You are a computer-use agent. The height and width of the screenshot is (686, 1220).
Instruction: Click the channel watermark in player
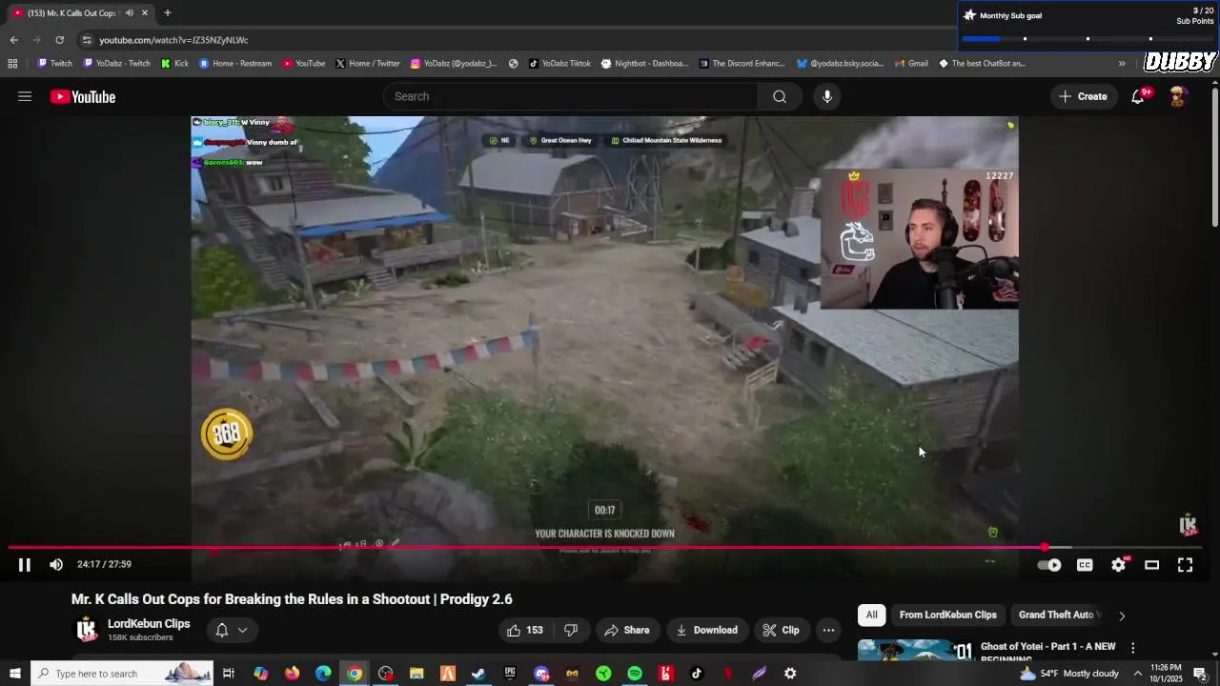1188,524
